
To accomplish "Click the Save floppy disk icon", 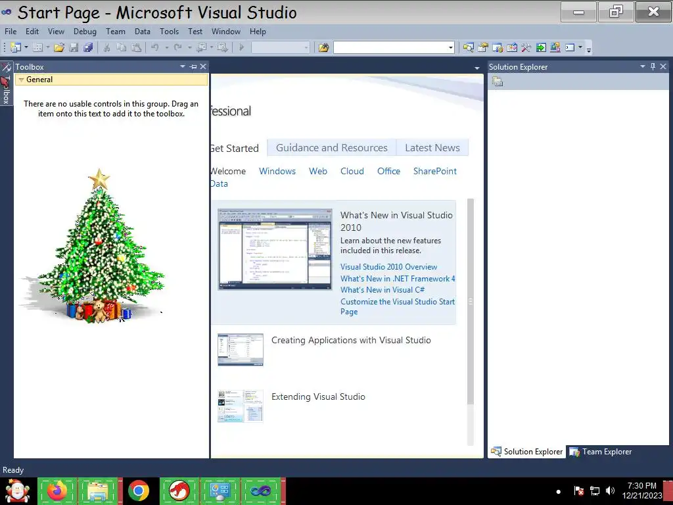I will tap(74, 47).
